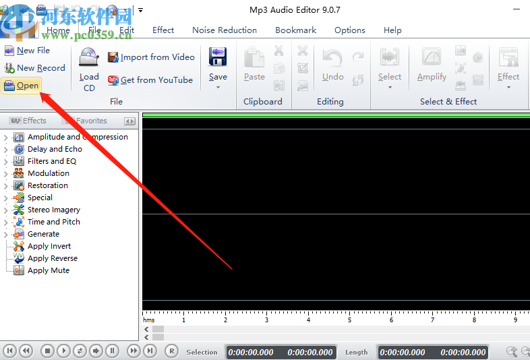Select the Restoration tree label
Viewport: 530px width, 360px height.
48,185
